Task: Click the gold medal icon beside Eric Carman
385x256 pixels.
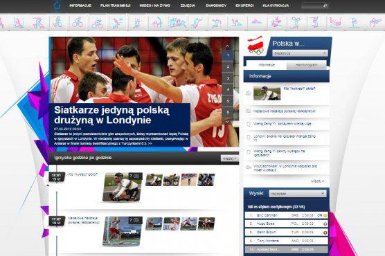Action: (x=325, y=215)
